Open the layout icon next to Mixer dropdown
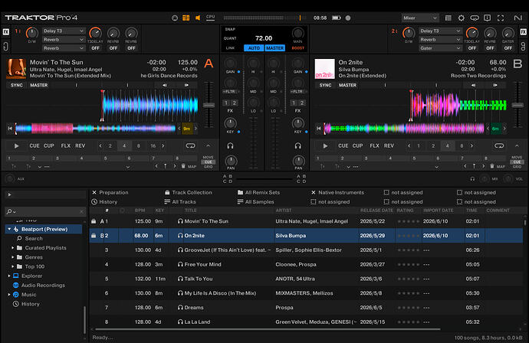 pos(448,18)
